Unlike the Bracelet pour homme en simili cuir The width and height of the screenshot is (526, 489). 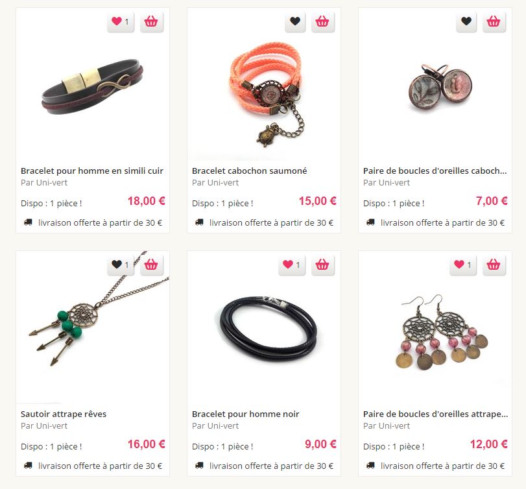[x=121, y=22]
